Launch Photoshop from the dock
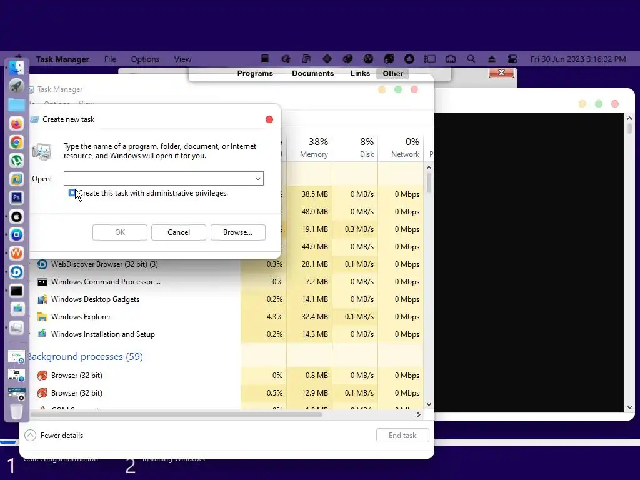Screen dimensions: 640x480 pos(16,197)
